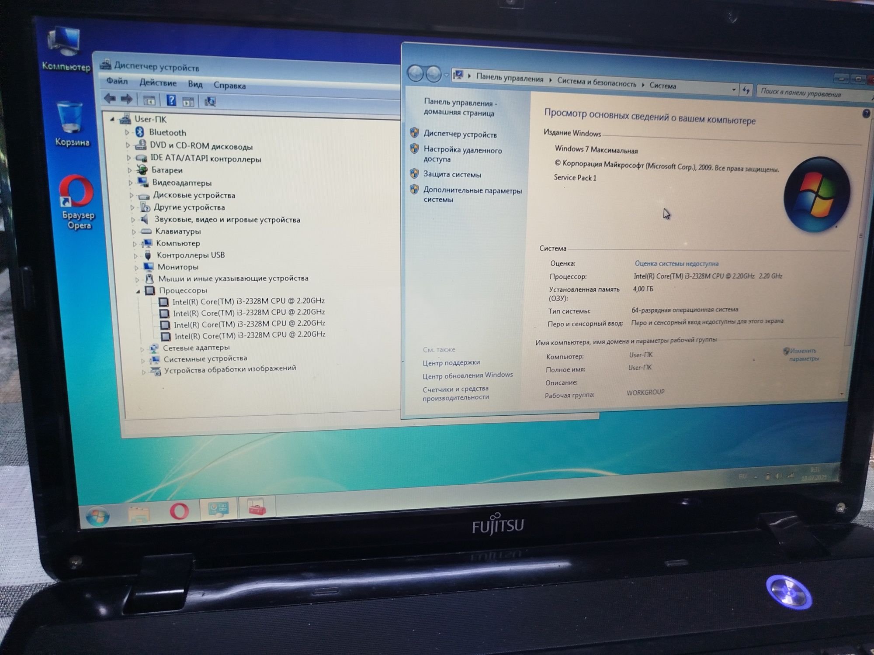Click the Bluetooth device icon in tree
Image resolution: width=874 pixels, height=655 pixels.
coord(140,132)
